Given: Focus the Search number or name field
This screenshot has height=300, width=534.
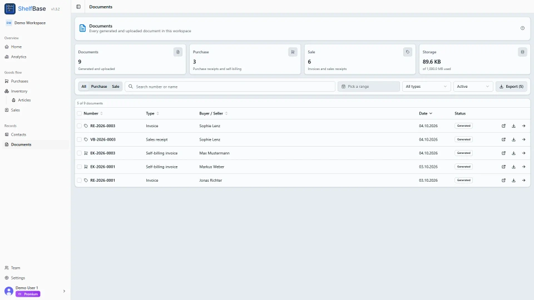Looking at the screenshot, I should (x=230, y=87).
